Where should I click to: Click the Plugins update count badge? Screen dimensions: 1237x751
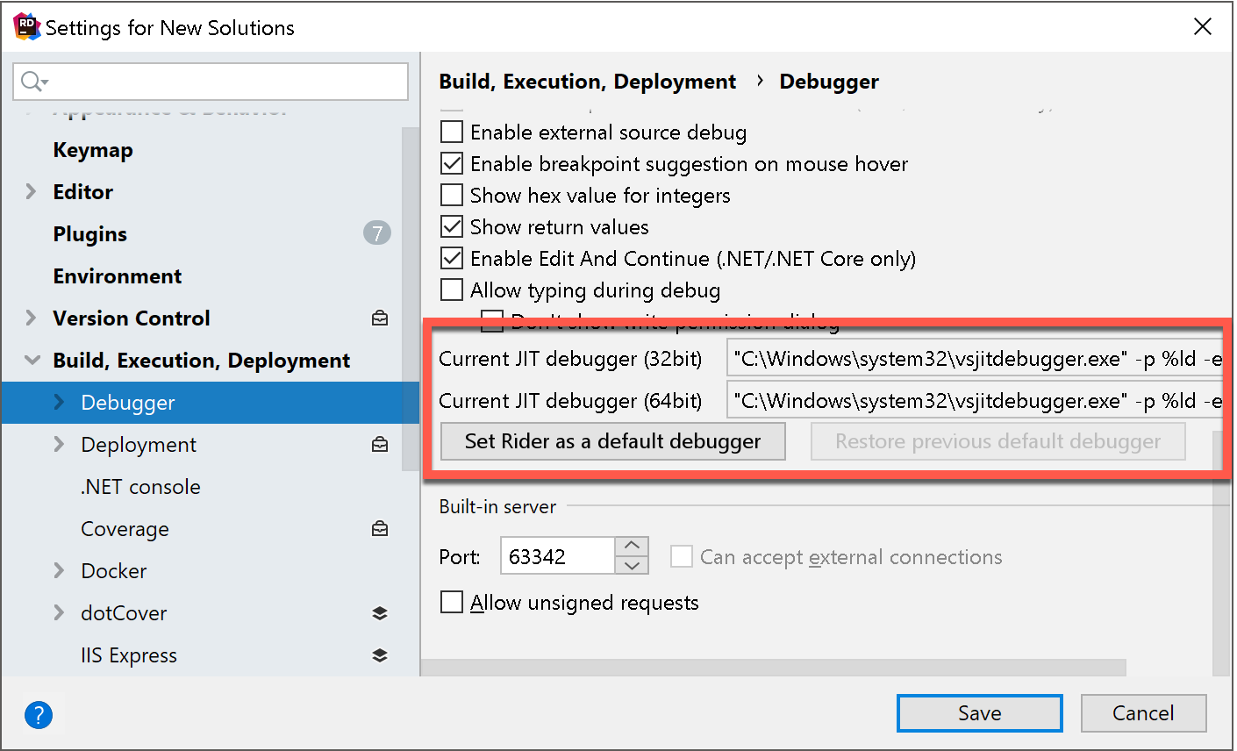point(377,233)
